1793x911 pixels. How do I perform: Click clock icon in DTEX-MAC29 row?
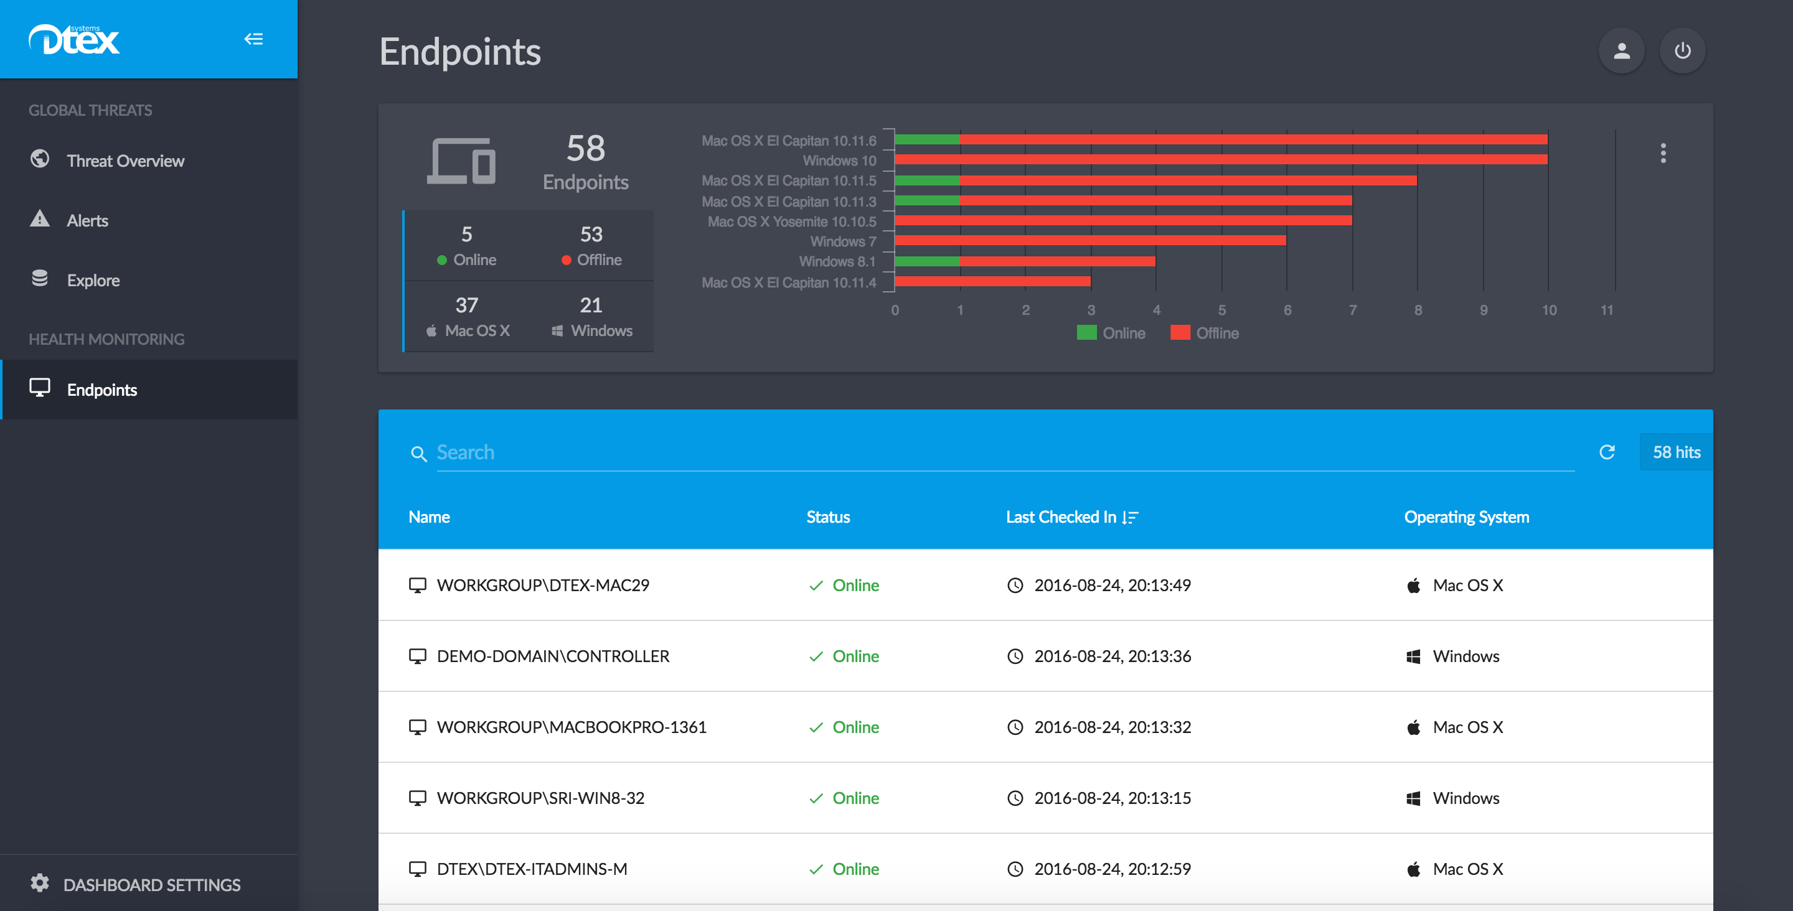(x=1015, y=586)
